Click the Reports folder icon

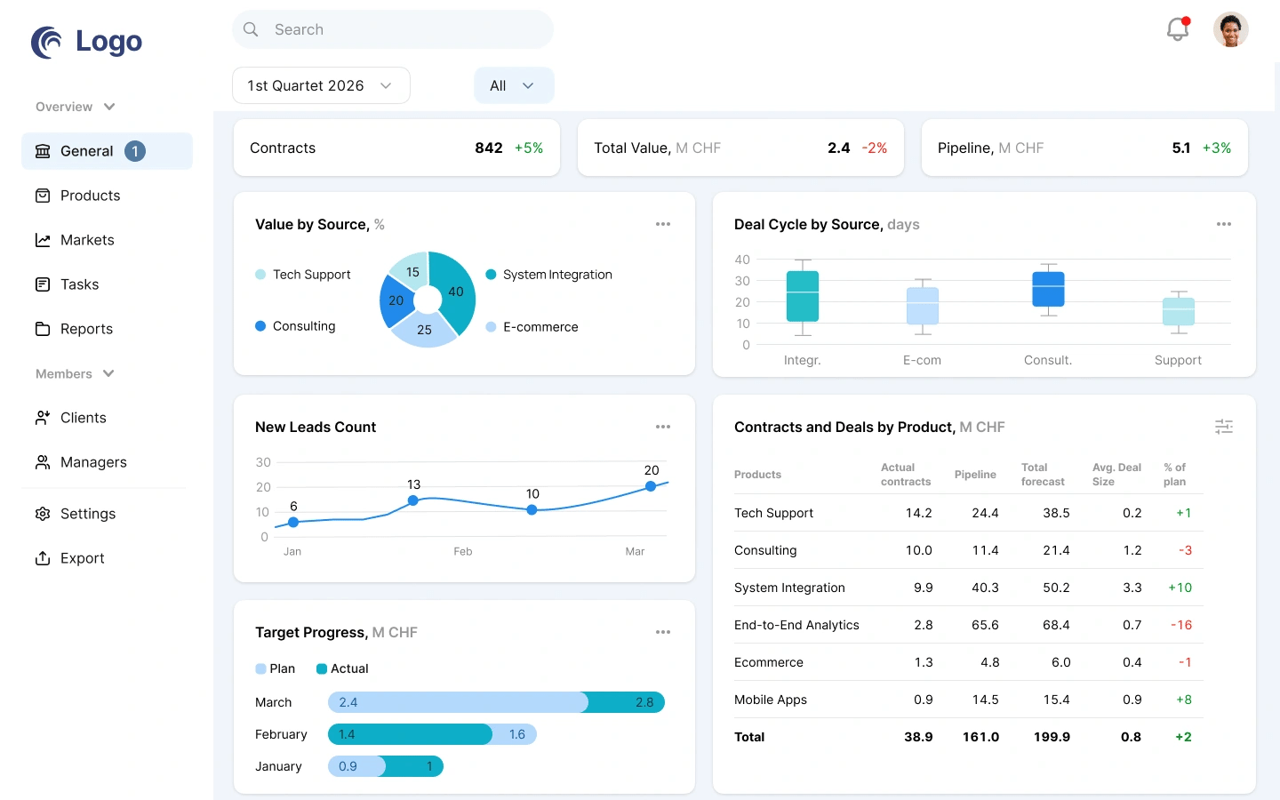pos(43,329)
